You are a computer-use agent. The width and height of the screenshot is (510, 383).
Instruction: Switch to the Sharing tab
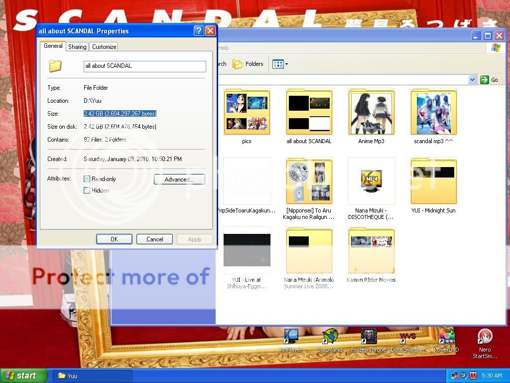[x=77, y=46]
